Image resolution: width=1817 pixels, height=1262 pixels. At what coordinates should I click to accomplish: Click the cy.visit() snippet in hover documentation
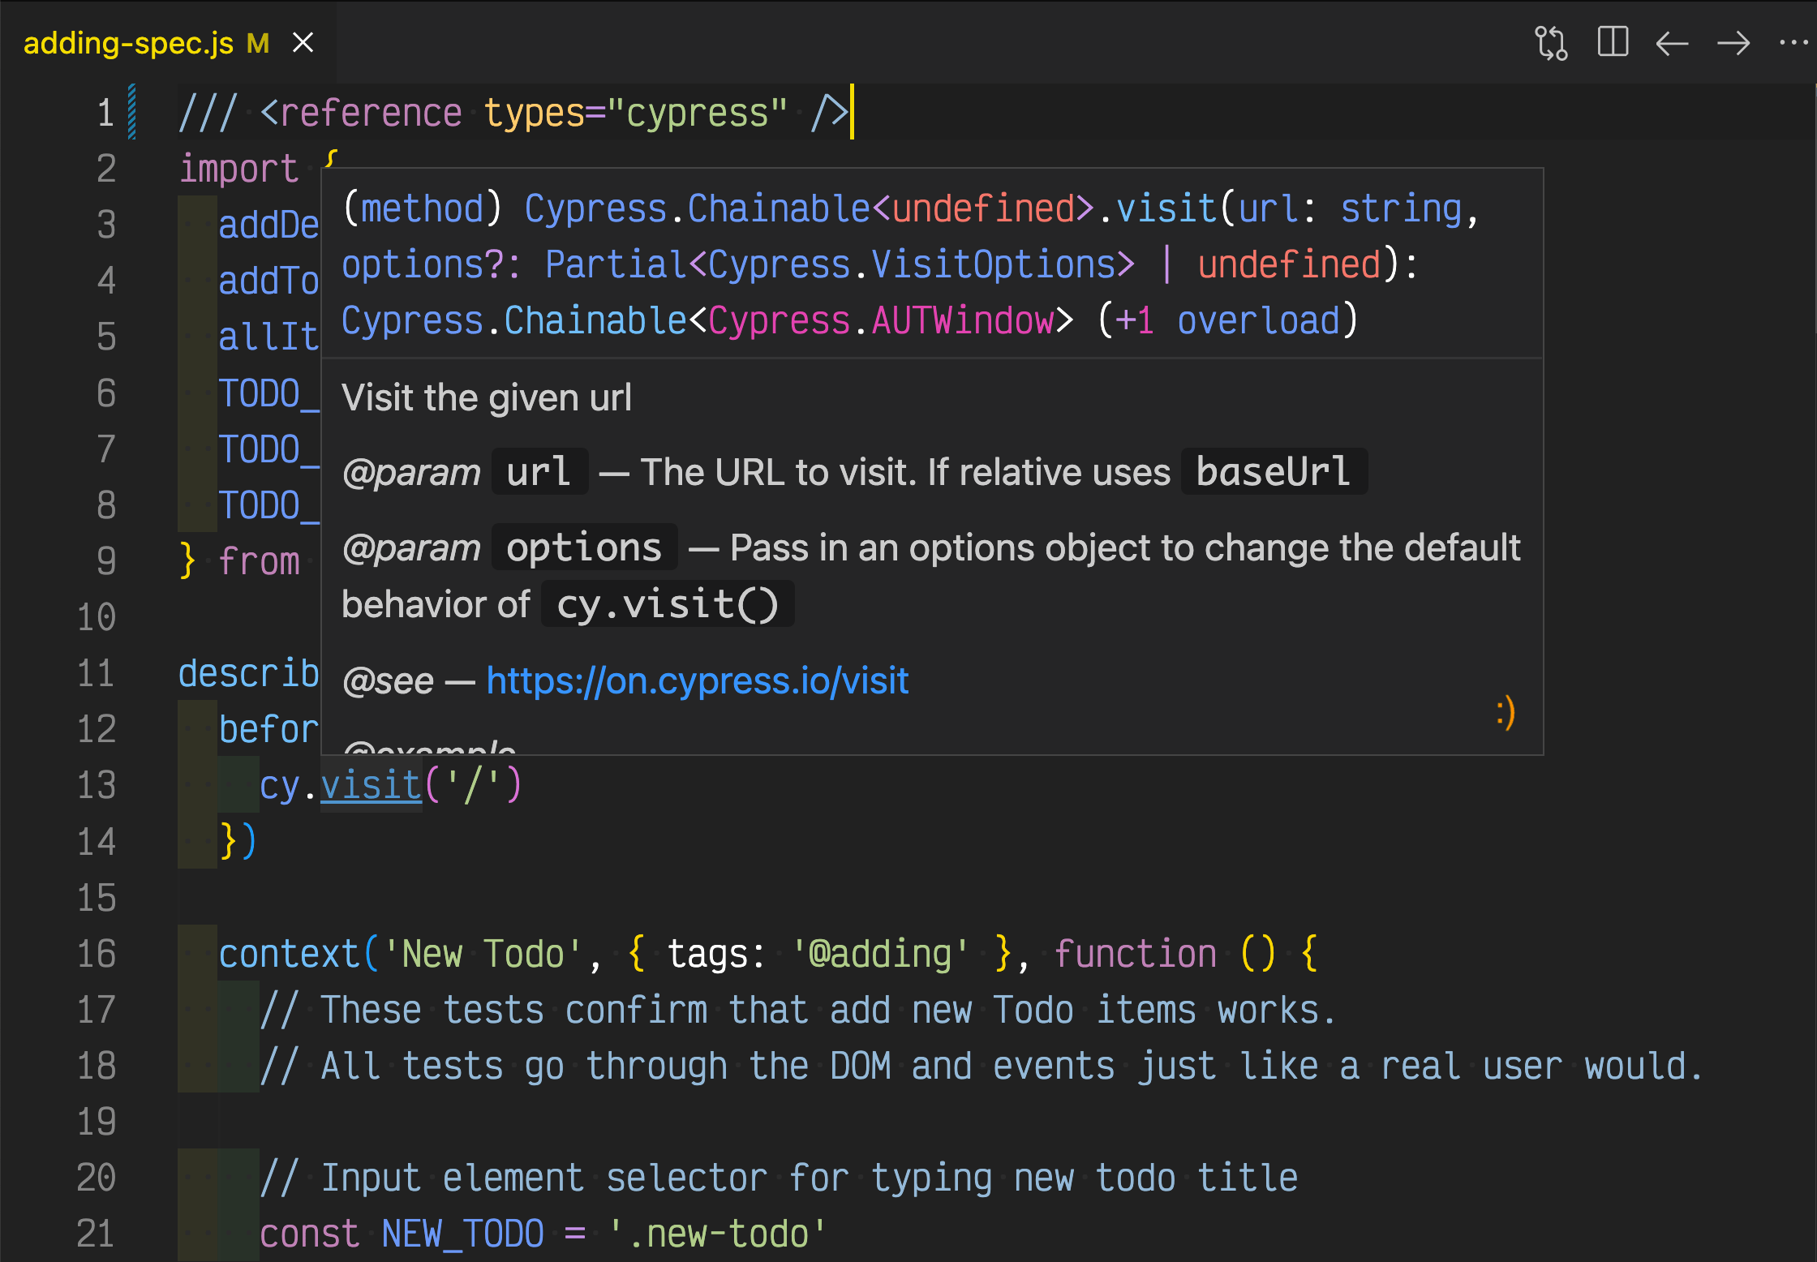tap(668, 604)
